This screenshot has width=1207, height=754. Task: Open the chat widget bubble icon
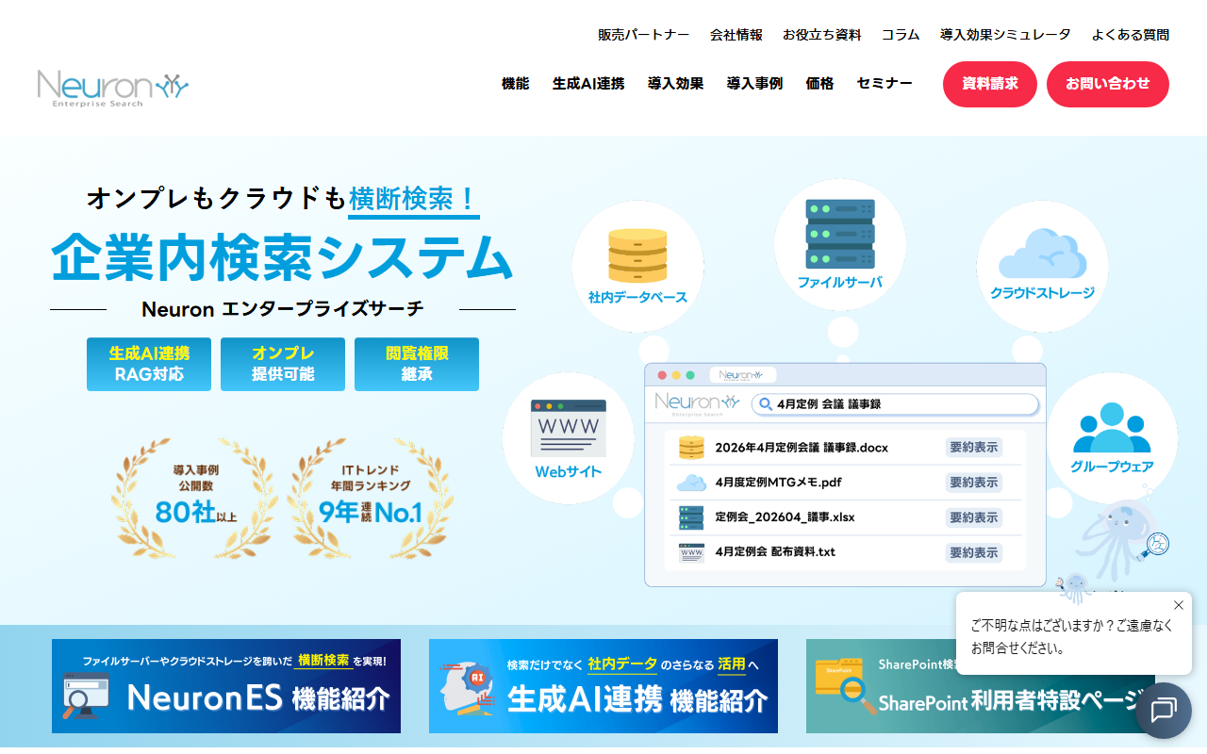tap(1163, 710)
